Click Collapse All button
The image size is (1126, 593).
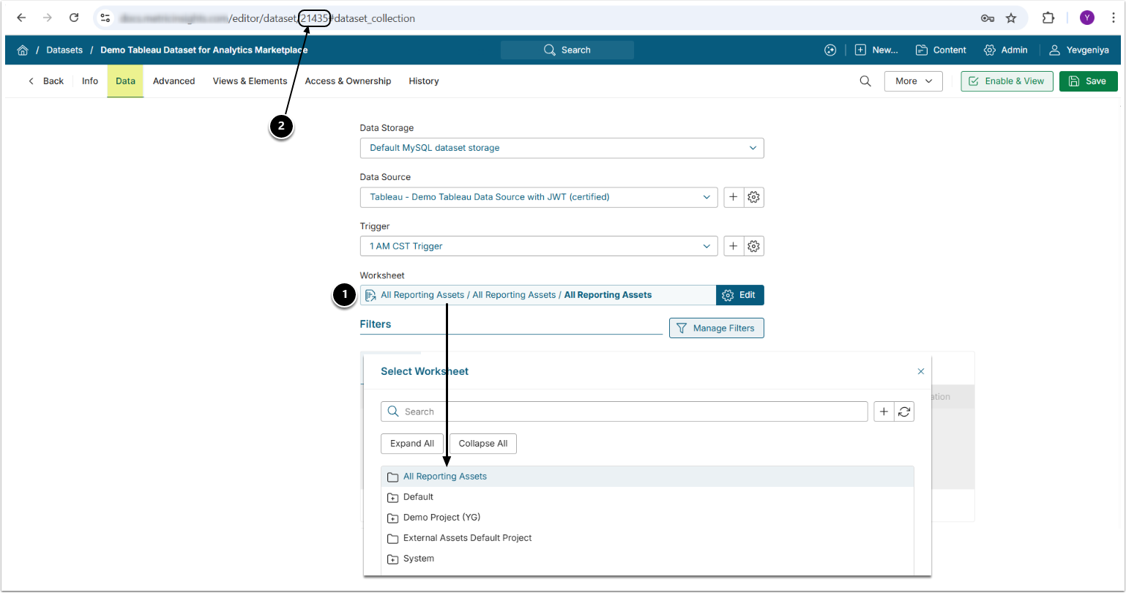(x=483, y=444)
